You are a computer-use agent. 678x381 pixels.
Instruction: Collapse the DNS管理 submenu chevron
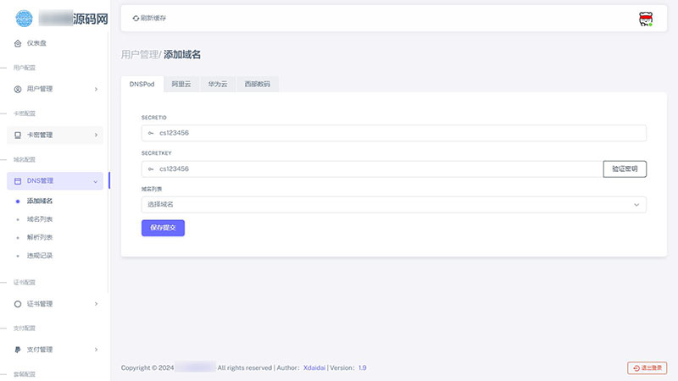tap(96, 181)
